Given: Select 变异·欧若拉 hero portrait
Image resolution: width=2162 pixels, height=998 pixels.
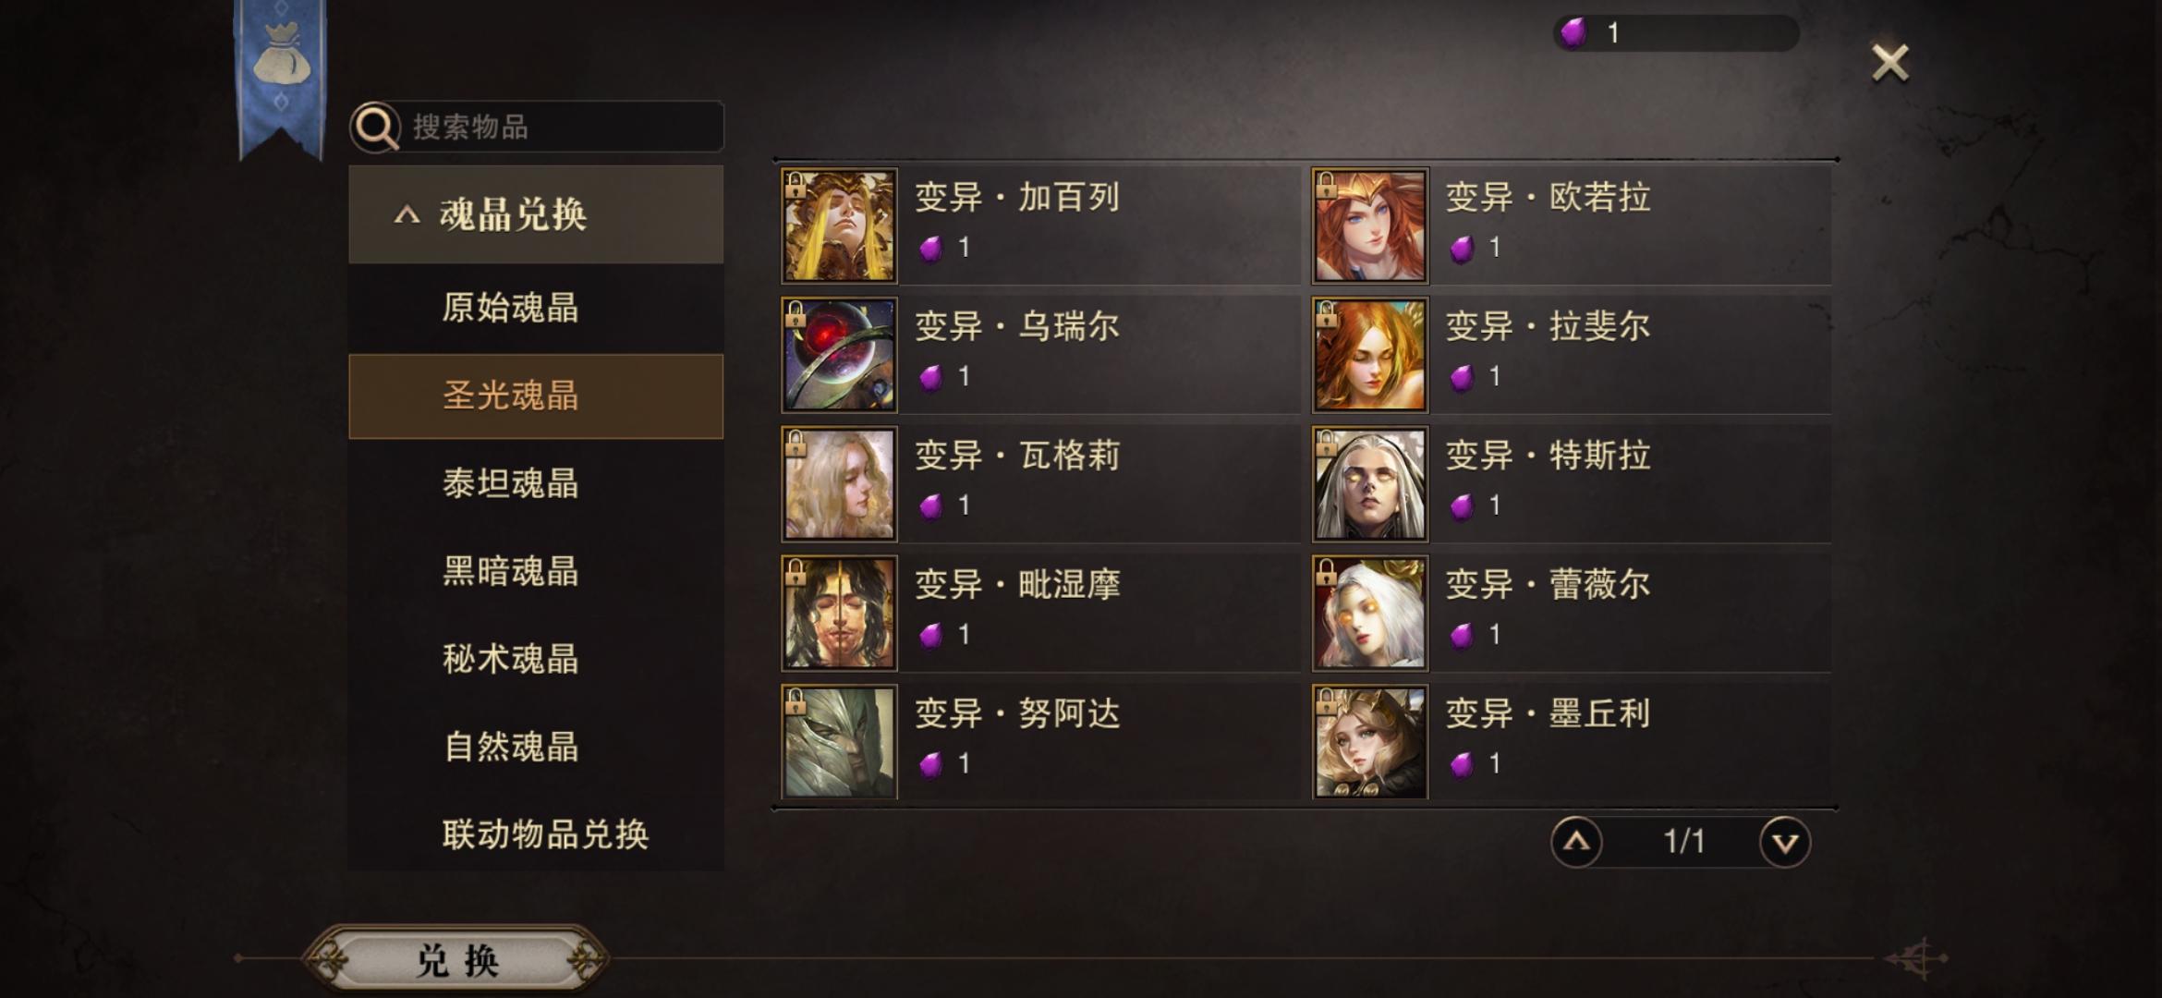Looking at the screenshot, I should point(1369,225).
